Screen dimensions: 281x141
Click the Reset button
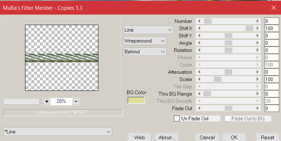click(x=267, y=137)
